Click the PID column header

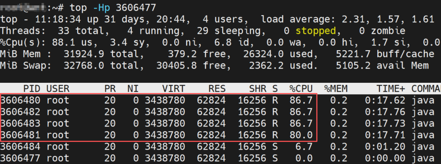[32, 89]
